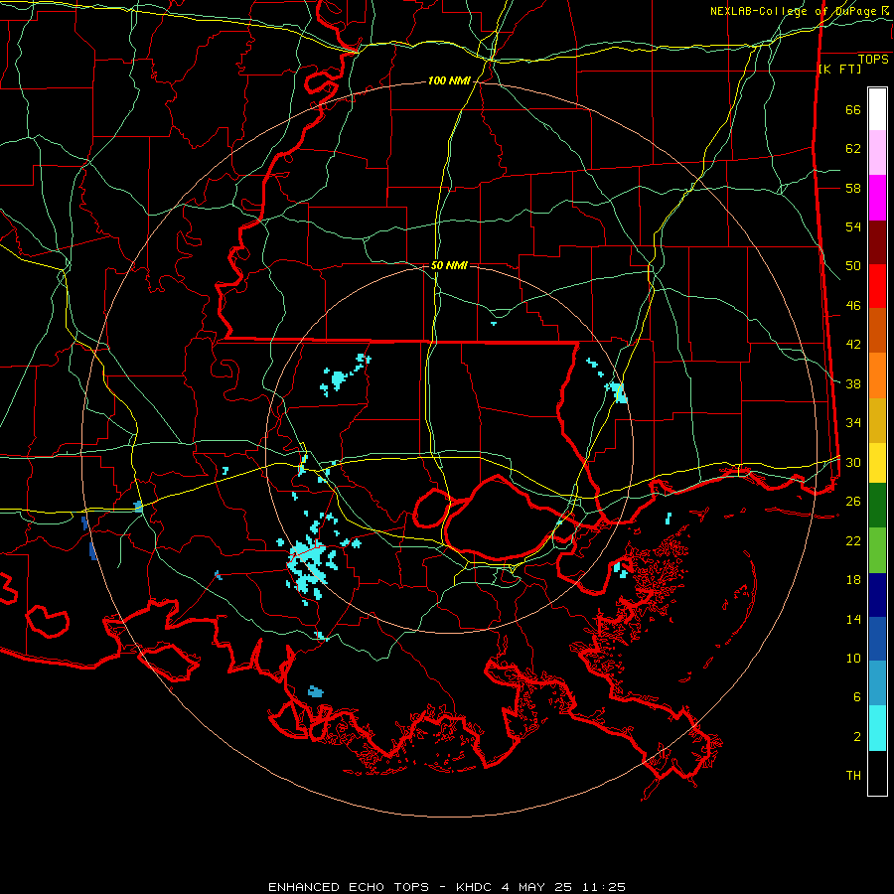Click the 30 legend label

853,462
